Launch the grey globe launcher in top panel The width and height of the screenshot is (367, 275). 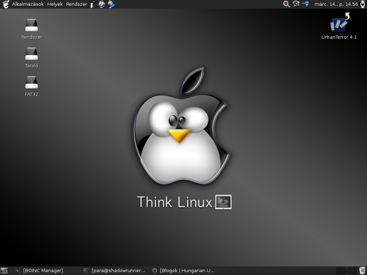102,4
